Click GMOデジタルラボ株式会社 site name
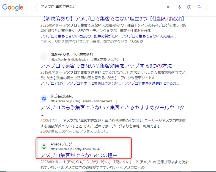 pos(72,55)
